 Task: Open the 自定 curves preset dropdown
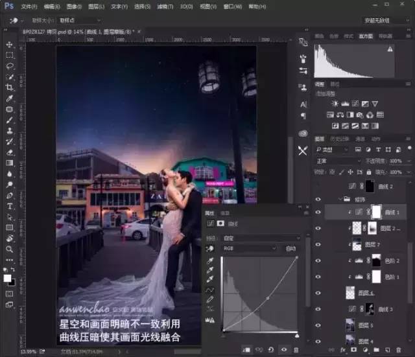click(x=261, y=238)
